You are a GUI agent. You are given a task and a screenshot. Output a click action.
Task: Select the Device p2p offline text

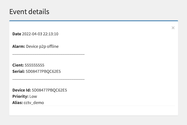click(42, 46)
